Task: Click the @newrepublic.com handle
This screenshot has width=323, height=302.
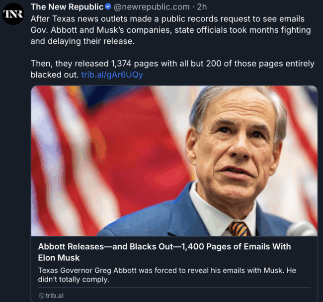Action: pyautogui.click(x=152, y=7)
